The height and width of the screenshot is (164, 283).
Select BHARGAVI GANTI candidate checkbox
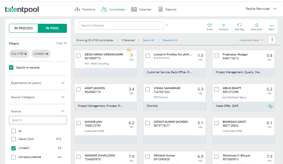[x=217, y=123]
